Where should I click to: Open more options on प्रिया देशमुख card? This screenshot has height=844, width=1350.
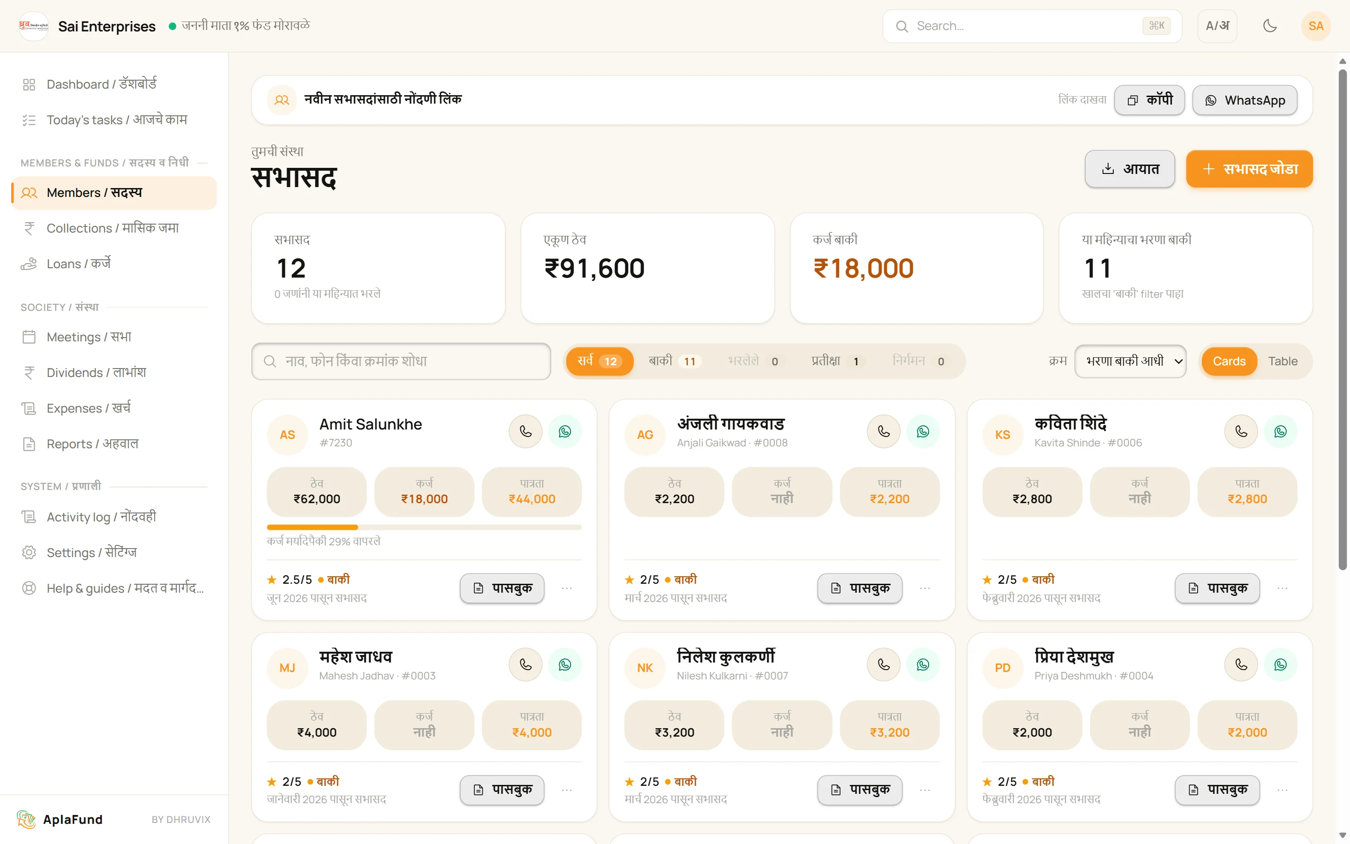coord(1282,790)
